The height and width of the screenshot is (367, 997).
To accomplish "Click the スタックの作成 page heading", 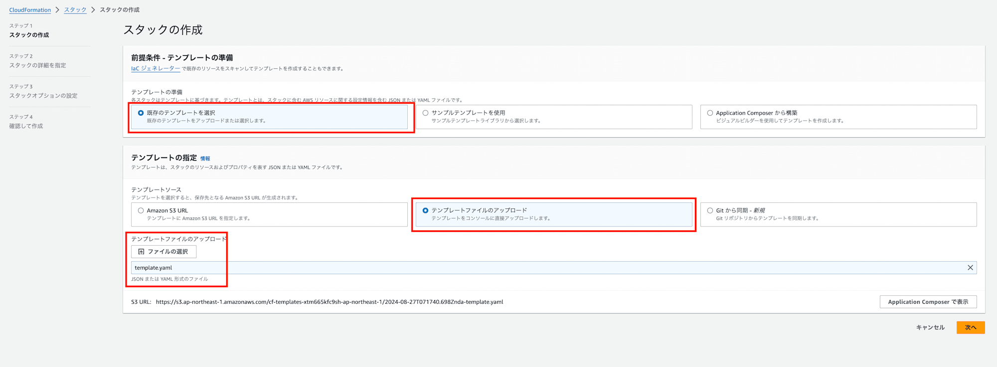I will coord(163,30).
